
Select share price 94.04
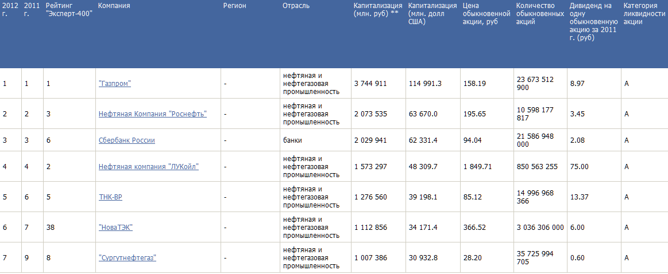[x=473, y=140]
